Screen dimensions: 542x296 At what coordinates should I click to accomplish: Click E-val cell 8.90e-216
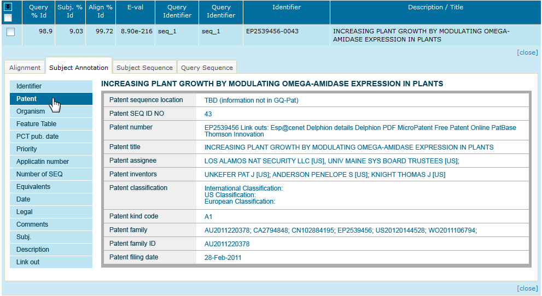137,31
